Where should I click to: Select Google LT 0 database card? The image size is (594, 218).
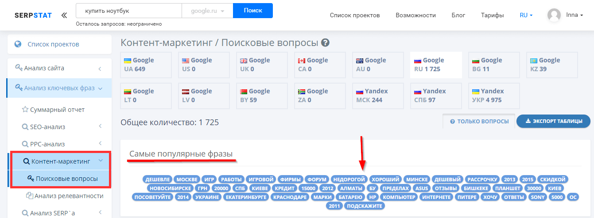point(146,96)
